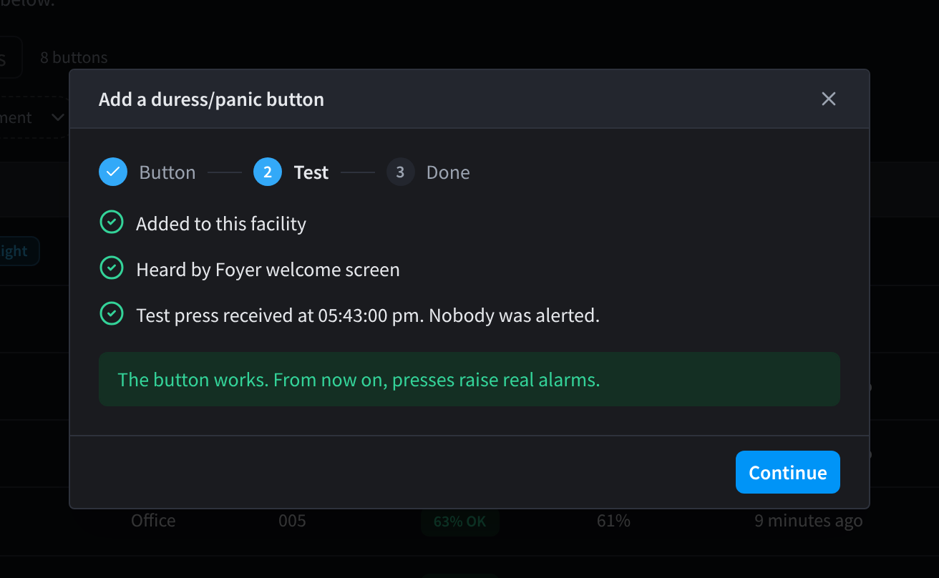This screenshot has height=578, width=939.
Task: Click the green The button works message
Action: click(x=469, y=379)
